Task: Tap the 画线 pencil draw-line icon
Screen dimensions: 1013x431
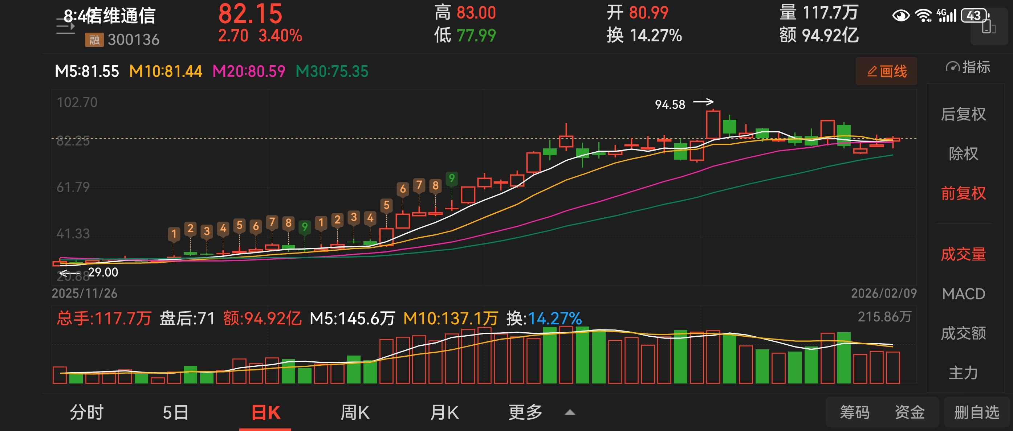Action: (872, 71)
